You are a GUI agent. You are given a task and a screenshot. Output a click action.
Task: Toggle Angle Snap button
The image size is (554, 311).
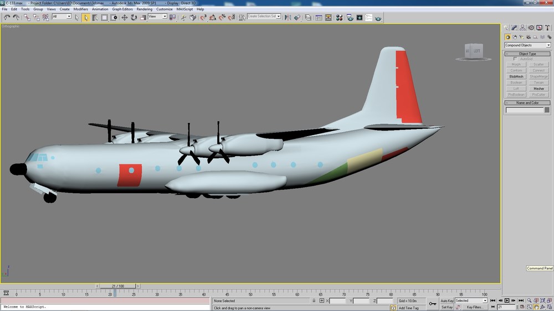click(213, 17)
